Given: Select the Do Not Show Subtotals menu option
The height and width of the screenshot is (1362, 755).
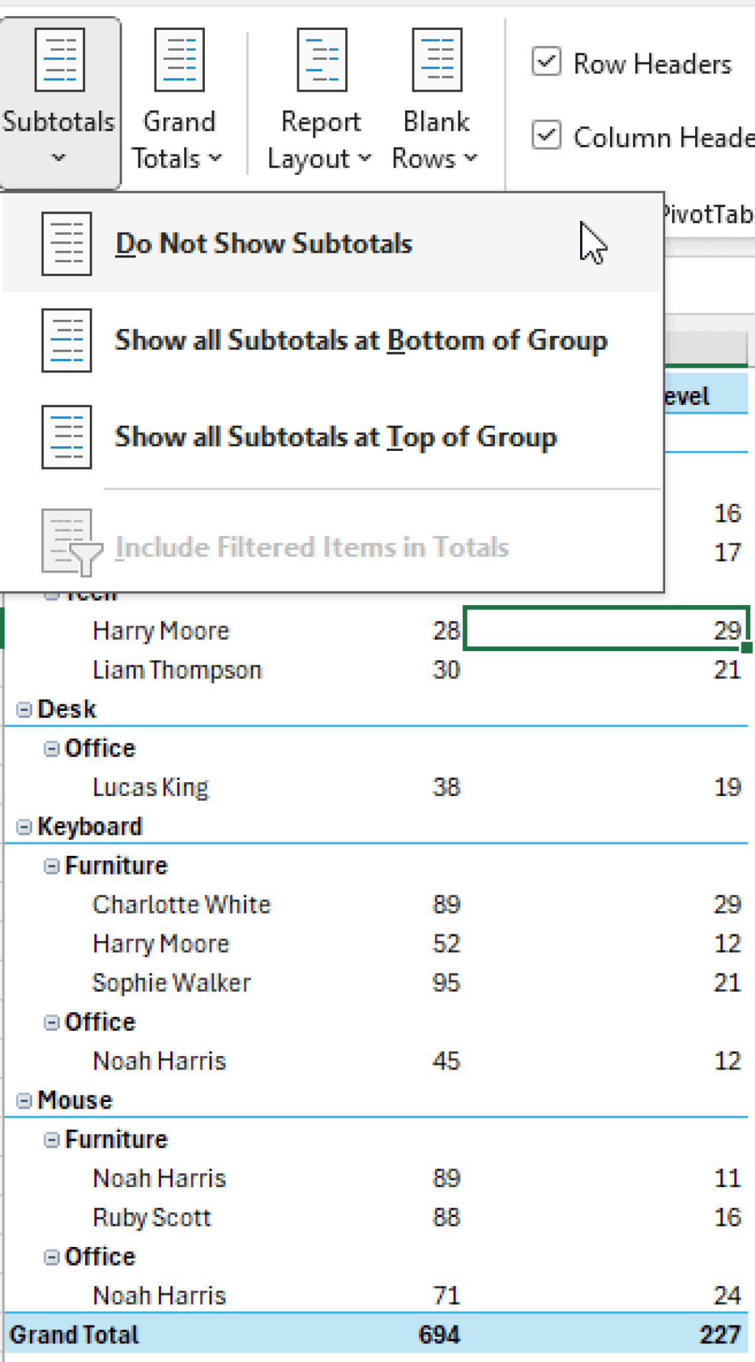Looking at the screenshot, I should (264, 243).
